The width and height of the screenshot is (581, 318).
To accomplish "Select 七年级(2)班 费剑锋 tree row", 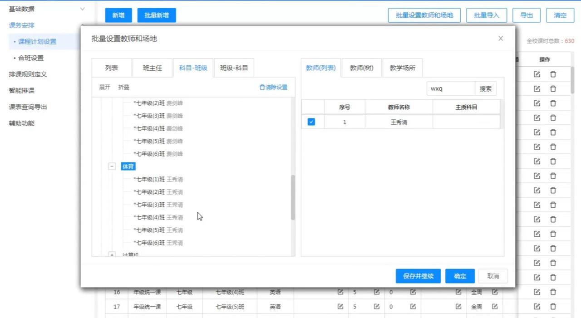I will [x=158, y=103].
